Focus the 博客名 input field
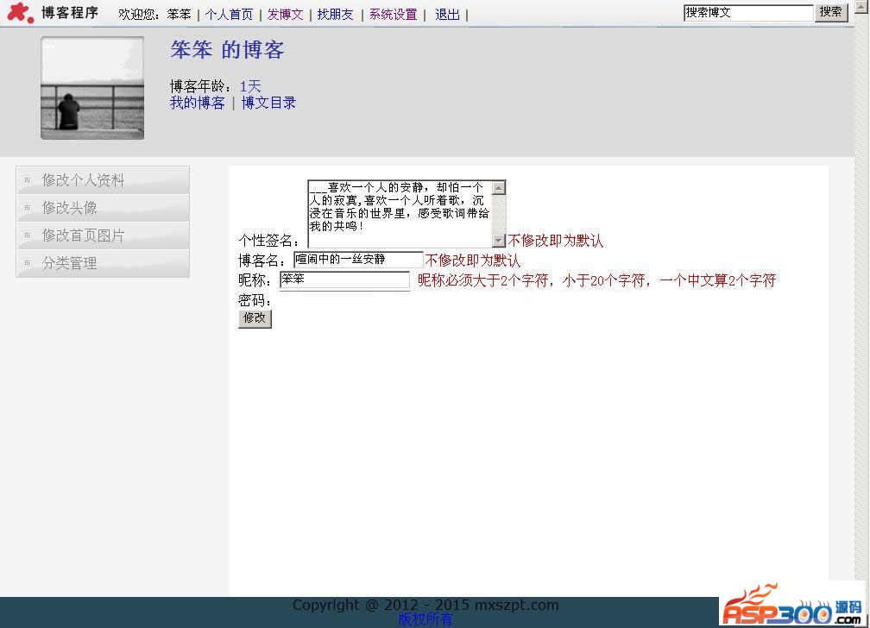870x628 pixels. [358, 260]
